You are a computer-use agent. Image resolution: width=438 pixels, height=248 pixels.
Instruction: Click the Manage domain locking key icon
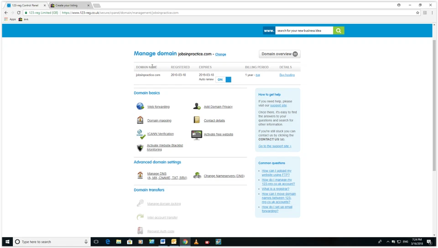[x=140, y=203]
